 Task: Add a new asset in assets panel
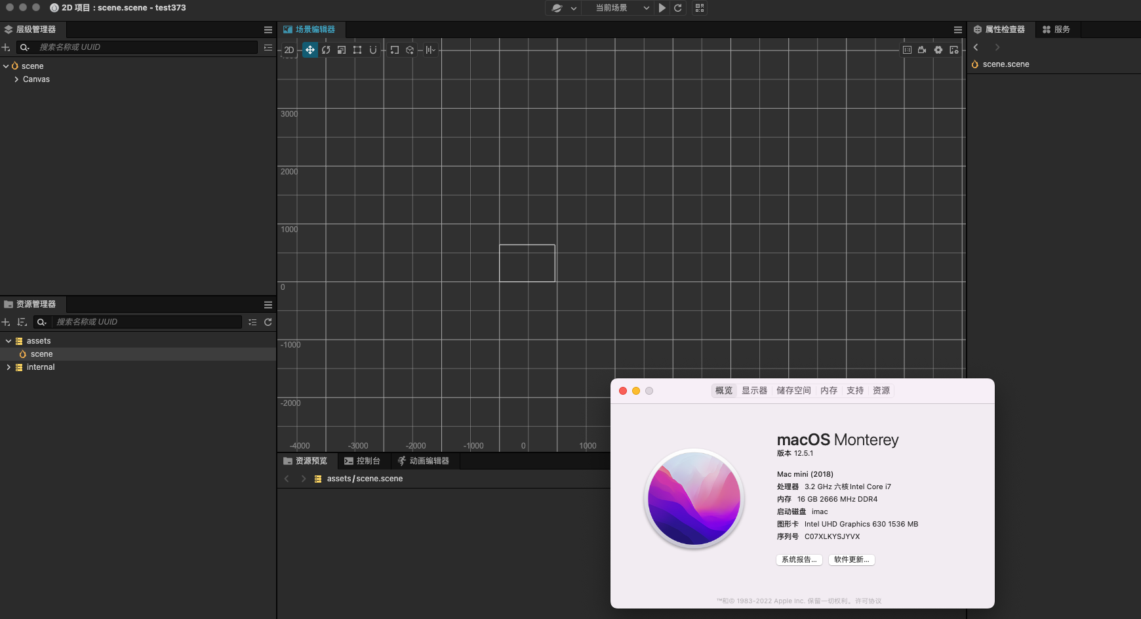(6, 322)
